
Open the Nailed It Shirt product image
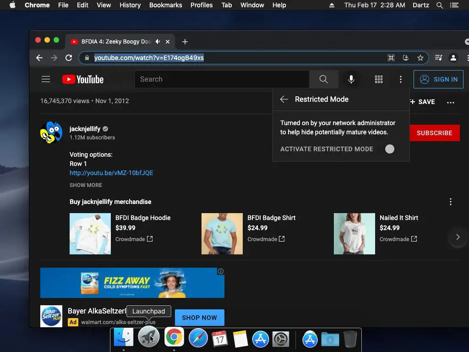pos(354,234)
